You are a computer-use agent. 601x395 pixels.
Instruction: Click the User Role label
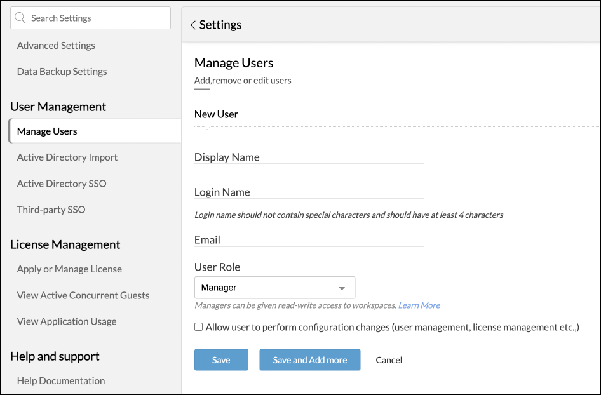coord(217,267)
